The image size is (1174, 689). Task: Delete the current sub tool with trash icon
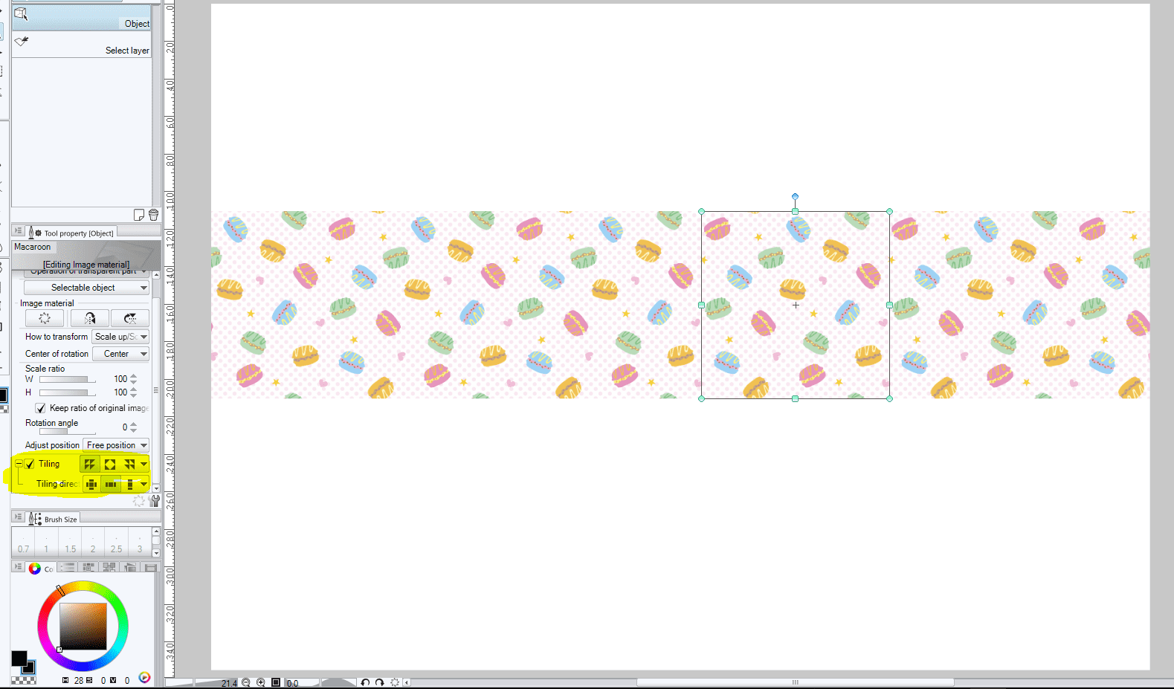click(153, 215)
